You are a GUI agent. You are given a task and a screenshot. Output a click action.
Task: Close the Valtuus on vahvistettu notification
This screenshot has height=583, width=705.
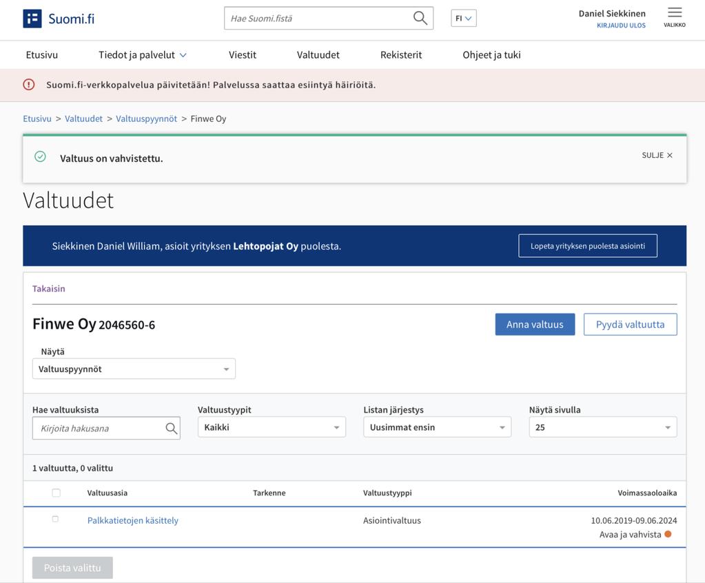point(657,155)
